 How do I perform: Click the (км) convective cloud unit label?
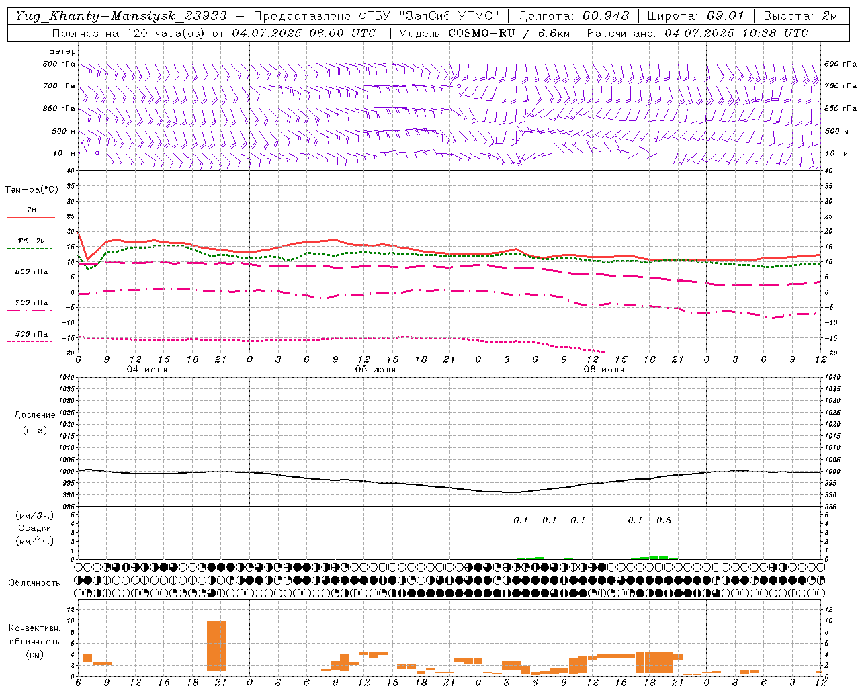(35, 654)
